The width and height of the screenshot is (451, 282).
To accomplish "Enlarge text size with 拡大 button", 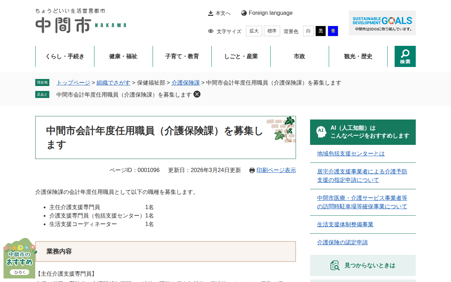I will [x=254, y=31].
